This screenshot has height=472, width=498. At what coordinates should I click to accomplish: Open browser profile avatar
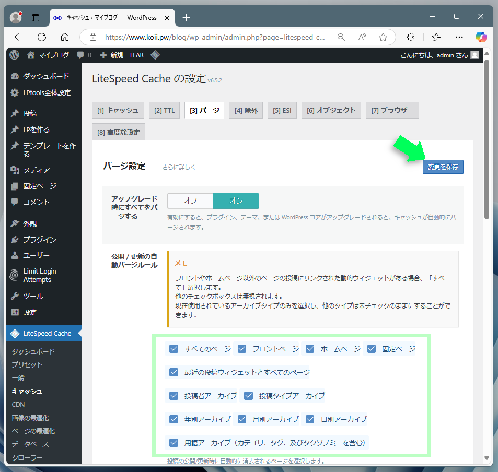[16, 17]
